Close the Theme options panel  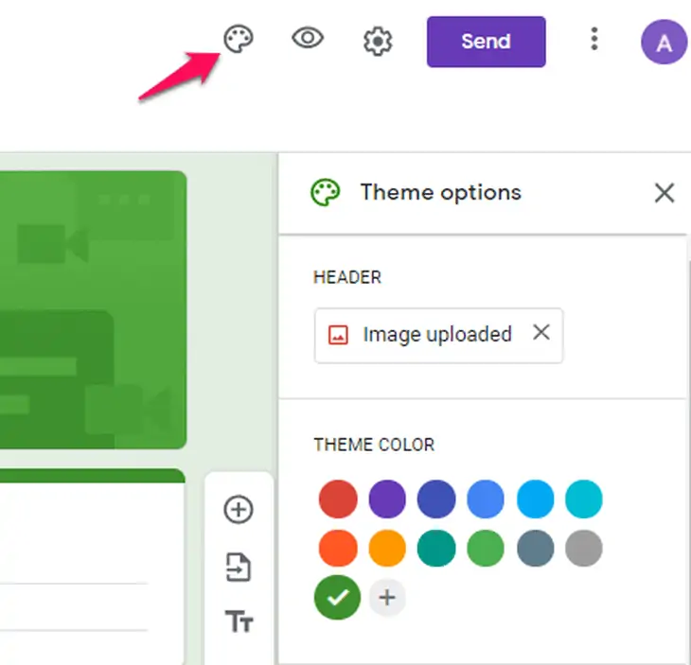pyautogui.click(x=664, y=193)
